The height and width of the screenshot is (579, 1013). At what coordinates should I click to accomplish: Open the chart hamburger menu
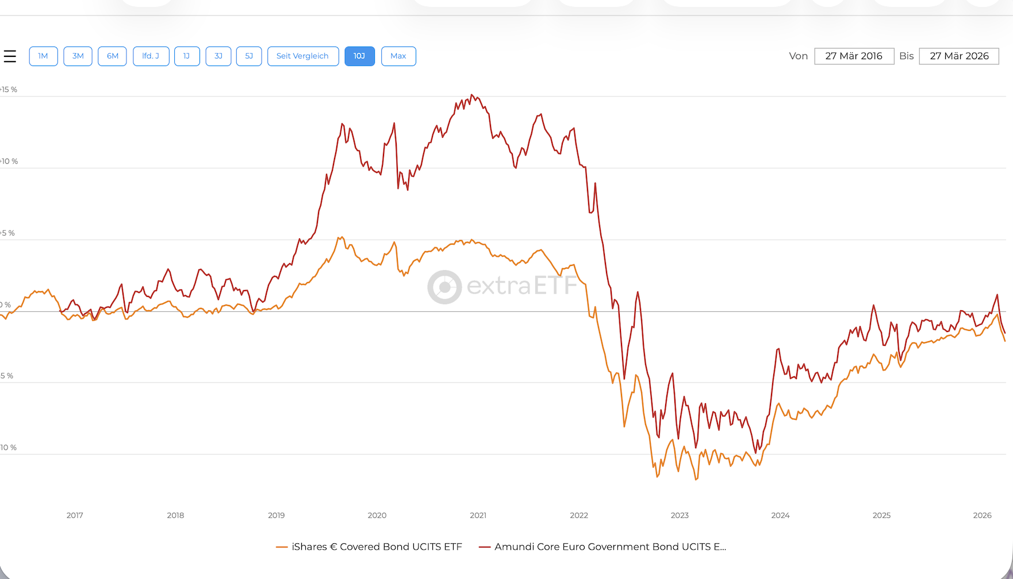point(10,56)
